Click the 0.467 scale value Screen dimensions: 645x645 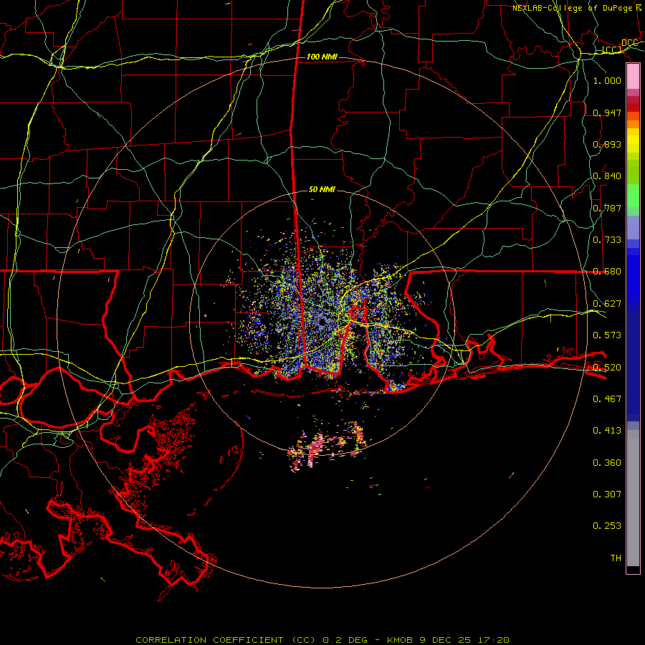(607, 398)
